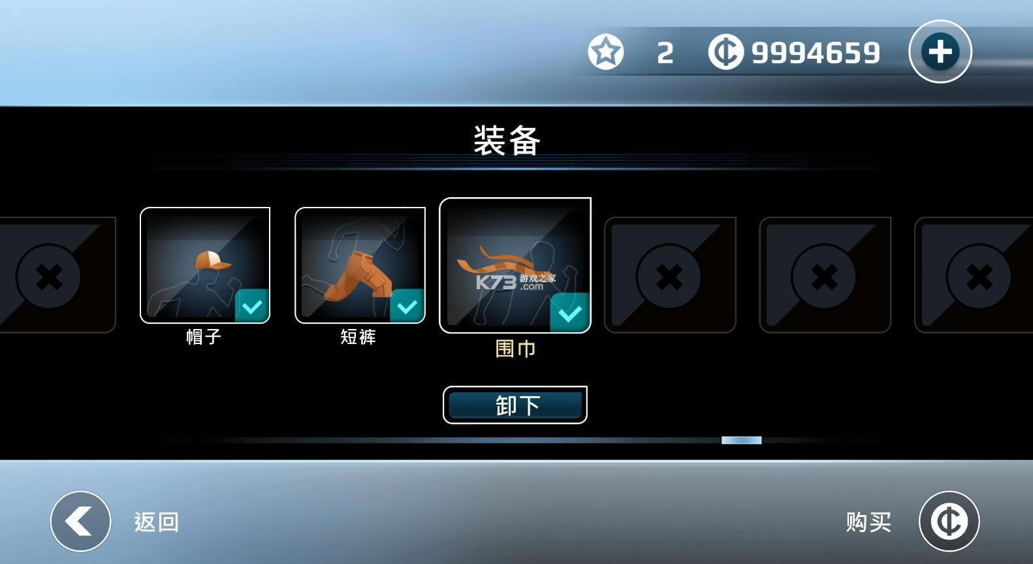The width and height of the screenshot is (1033, 564).
Task: Toggle the checkmark on the 短裤 item
Action: (x=407, y=305)
